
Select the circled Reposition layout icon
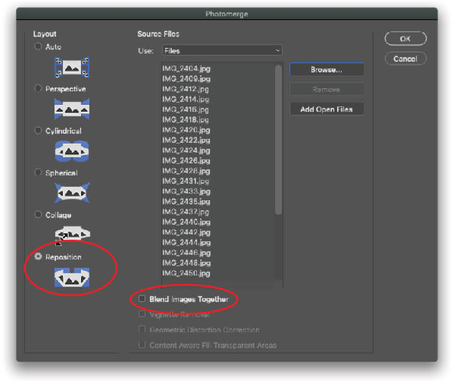tap(72, 277)
